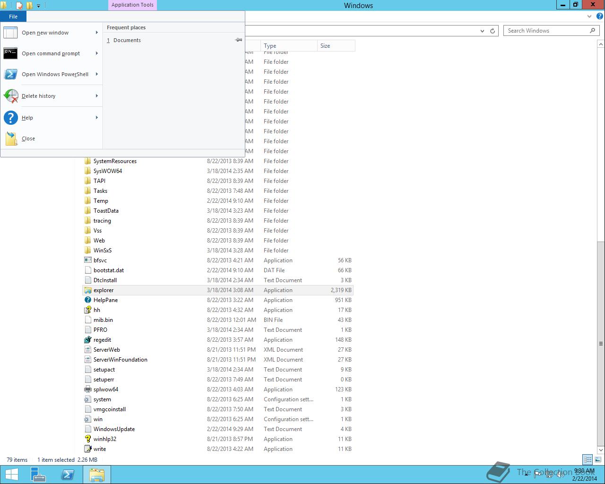The width and height of the screenshot is (605, 484).
Task: Click the folder system icon in the title bar
Action: point(3,6)
